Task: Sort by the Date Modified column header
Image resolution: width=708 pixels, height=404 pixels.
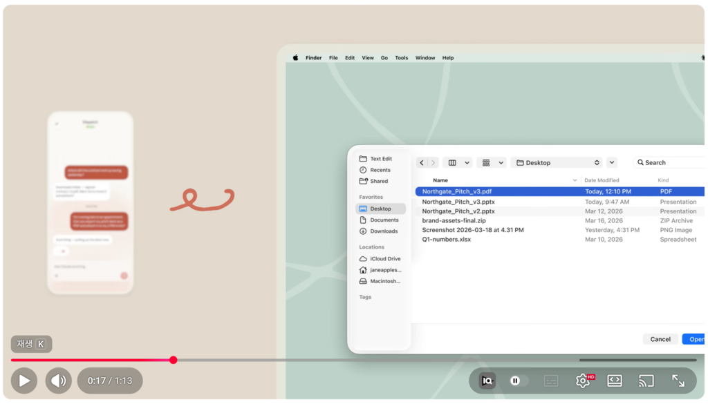Action: [x=602, y=180]
